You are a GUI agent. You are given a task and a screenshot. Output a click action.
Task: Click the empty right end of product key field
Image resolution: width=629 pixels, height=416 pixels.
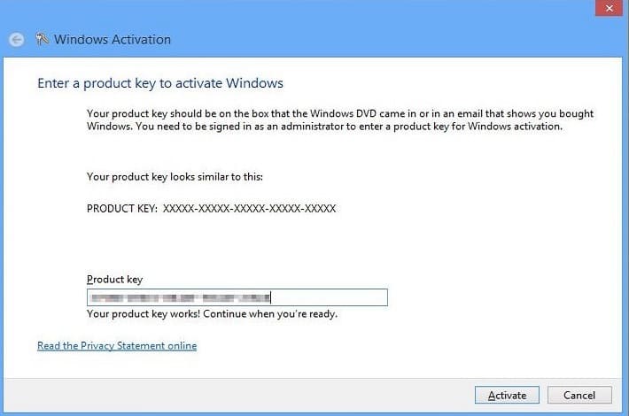(337, 297)
